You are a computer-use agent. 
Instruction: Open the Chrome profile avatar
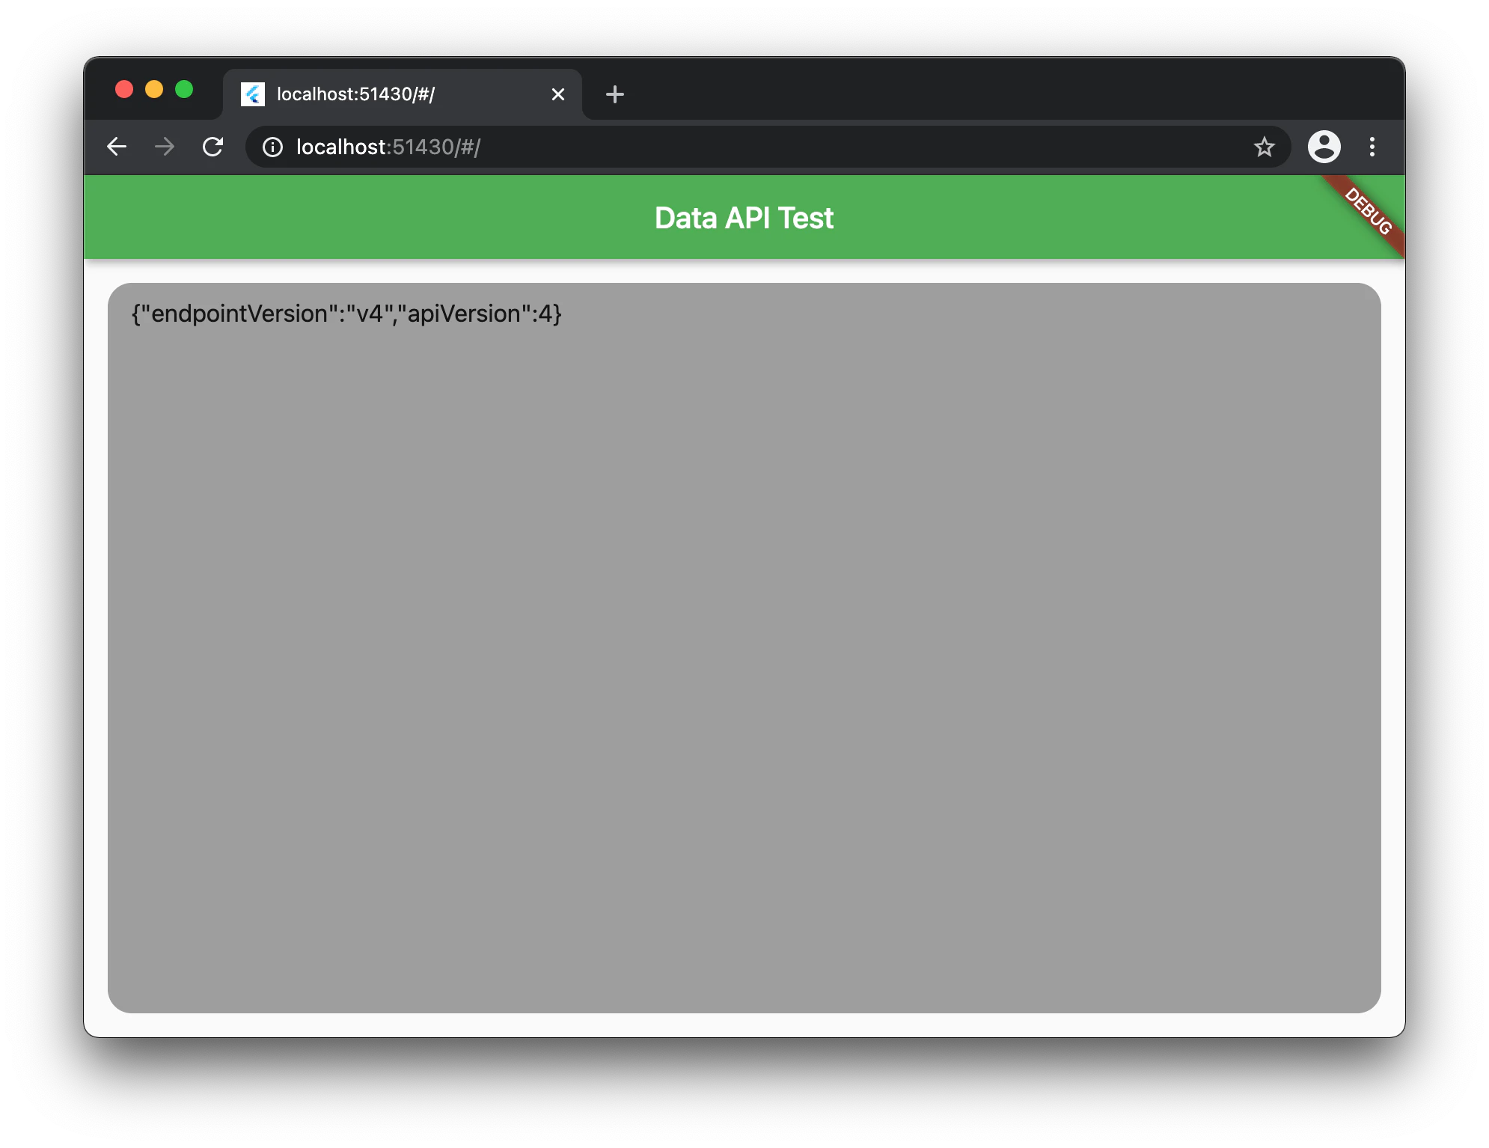(1324, 147)
